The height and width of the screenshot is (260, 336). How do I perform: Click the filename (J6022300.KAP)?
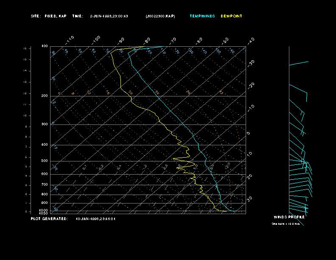pos(160,16)
